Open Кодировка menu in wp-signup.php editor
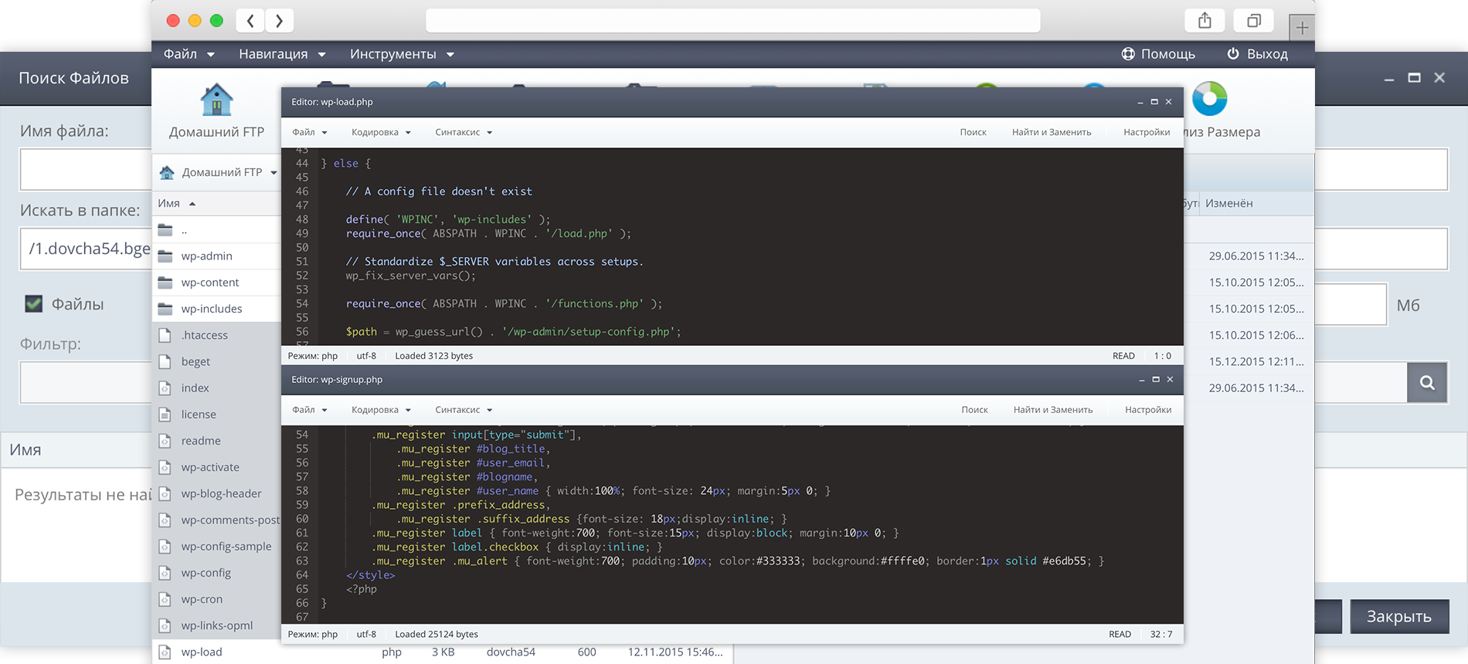The width and height of the screenshot is (1468, 664). (381, 410)
